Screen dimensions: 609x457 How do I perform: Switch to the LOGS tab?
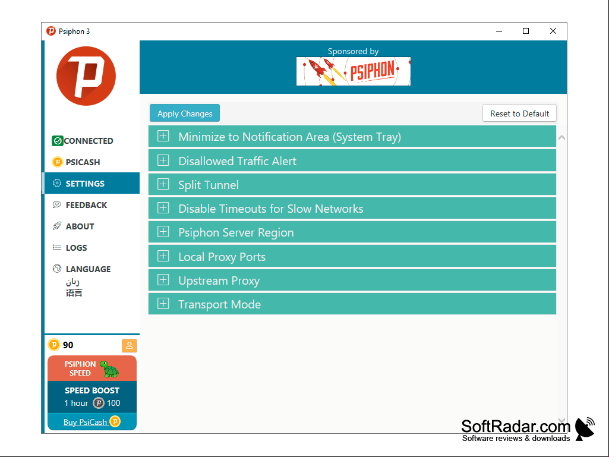[x=92, y=247]
